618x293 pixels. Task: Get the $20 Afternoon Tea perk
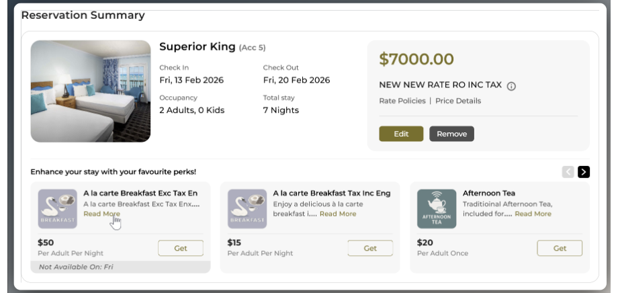coord(560,248)
